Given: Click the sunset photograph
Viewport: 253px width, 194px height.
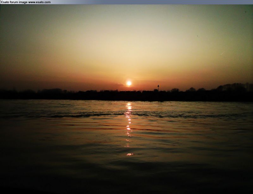Looking at the screenshot, I should pos(126,99).
